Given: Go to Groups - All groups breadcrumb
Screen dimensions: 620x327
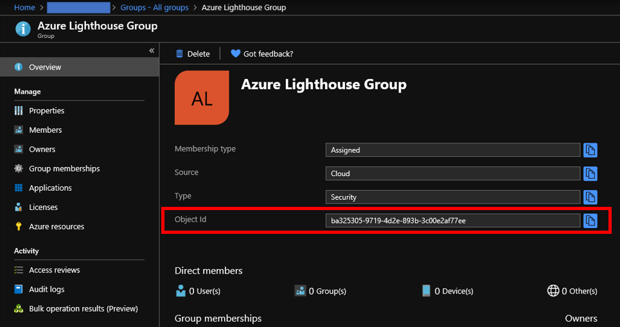Looking at the screenshot, I should tap(154, 8).
